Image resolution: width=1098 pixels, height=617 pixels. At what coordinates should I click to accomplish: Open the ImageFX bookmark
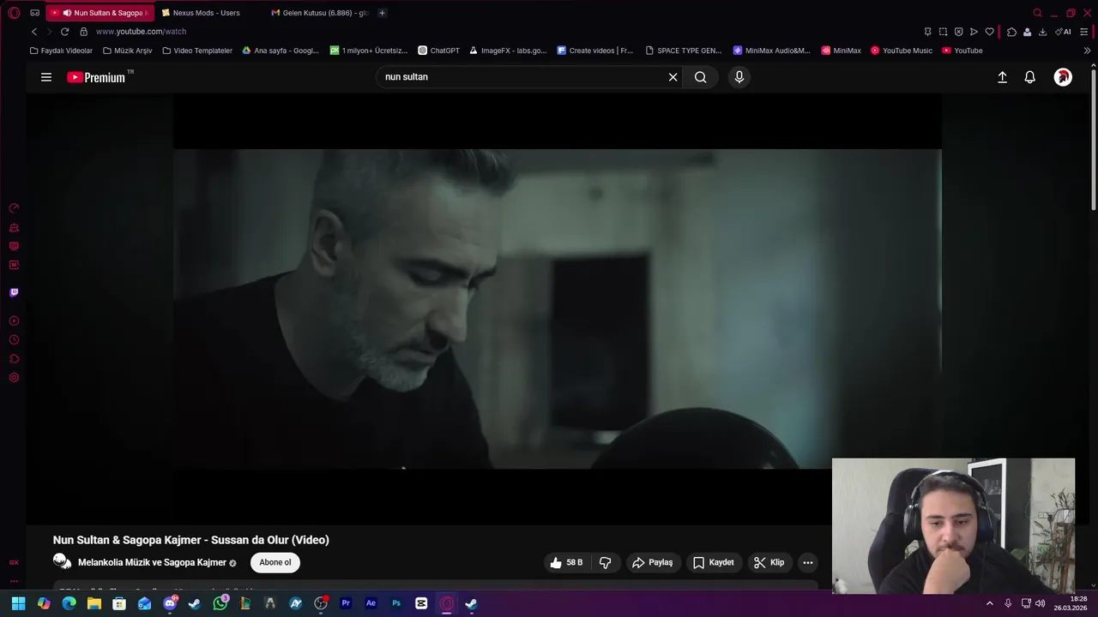[508, 51]
